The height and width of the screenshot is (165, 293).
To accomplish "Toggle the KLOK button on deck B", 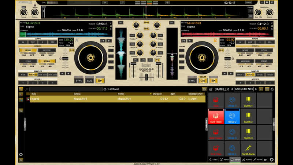I will click(221, 50).
